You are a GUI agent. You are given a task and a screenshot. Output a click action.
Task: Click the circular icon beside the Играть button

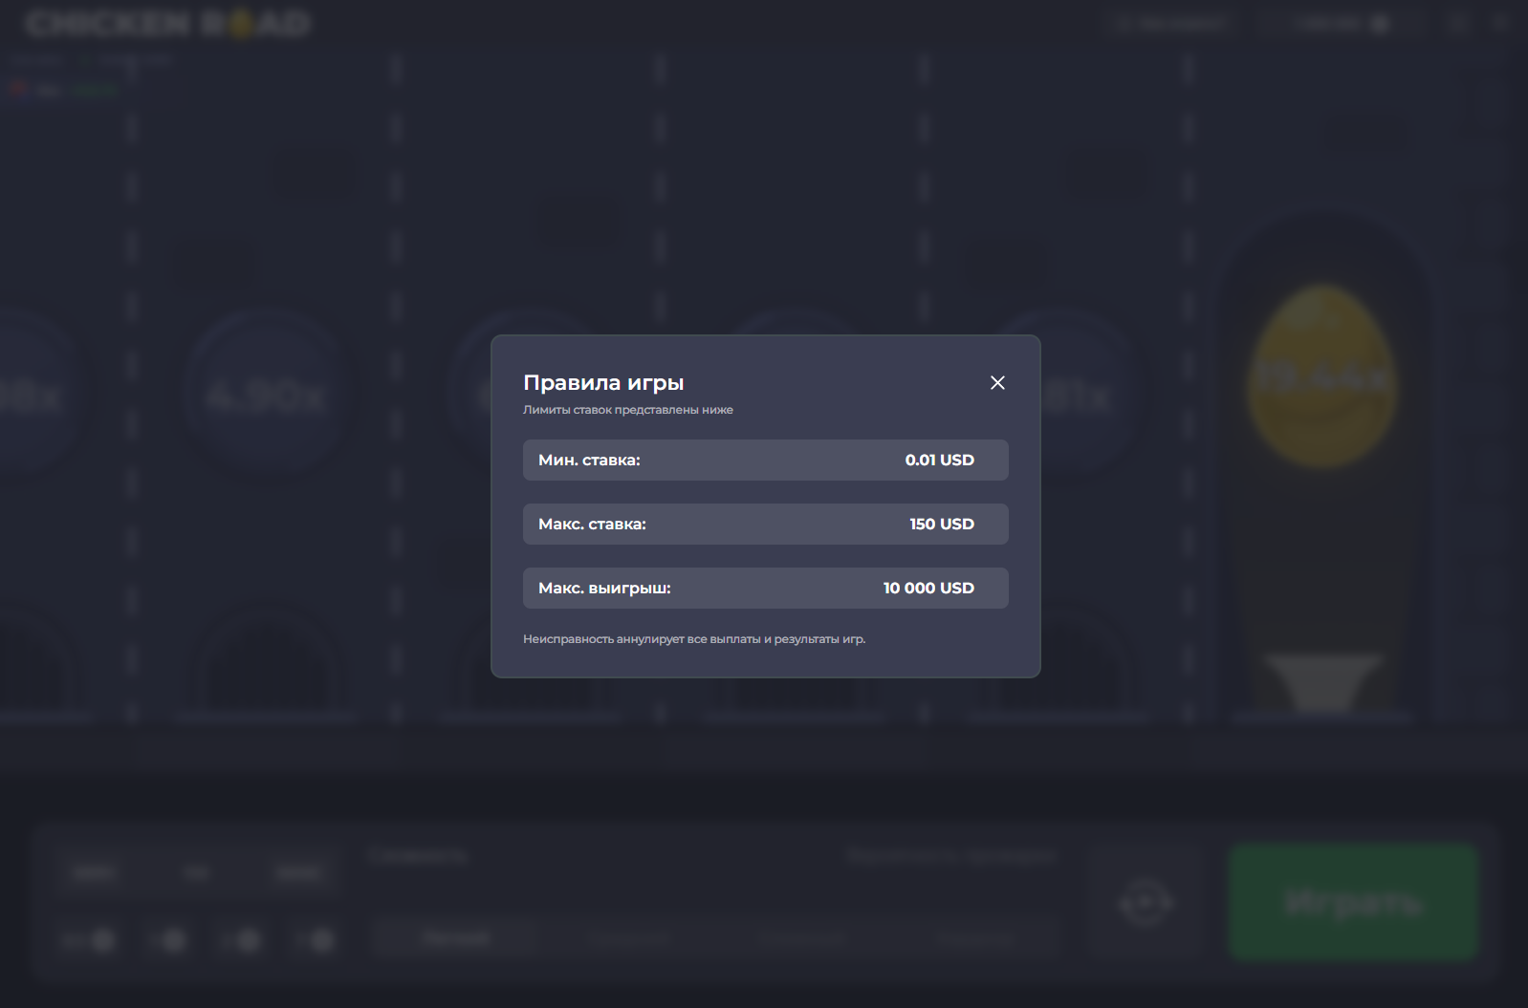tap(1146, 902)
